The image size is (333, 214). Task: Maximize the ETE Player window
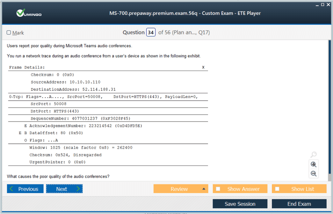pos(322,4)
